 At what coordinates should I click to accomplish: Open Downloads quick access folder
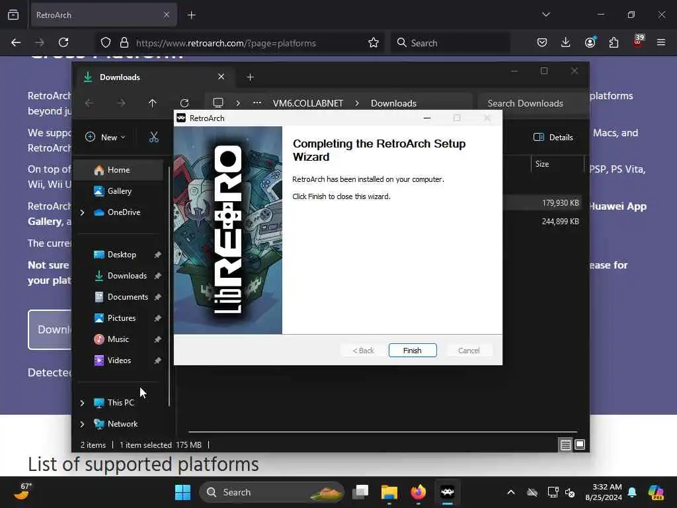(127, 276)
